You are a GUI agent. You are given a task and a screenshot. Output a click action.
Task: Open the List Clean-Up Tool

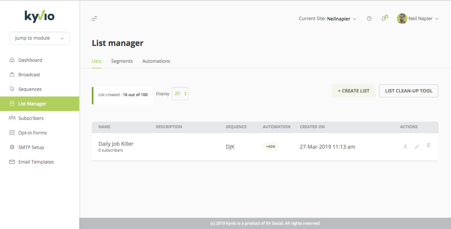coord(409,91)
